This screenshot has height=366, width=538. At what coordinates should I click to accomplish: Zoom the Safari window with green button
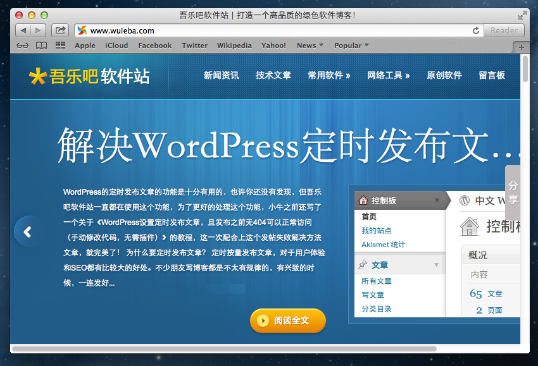coord(44,15)
